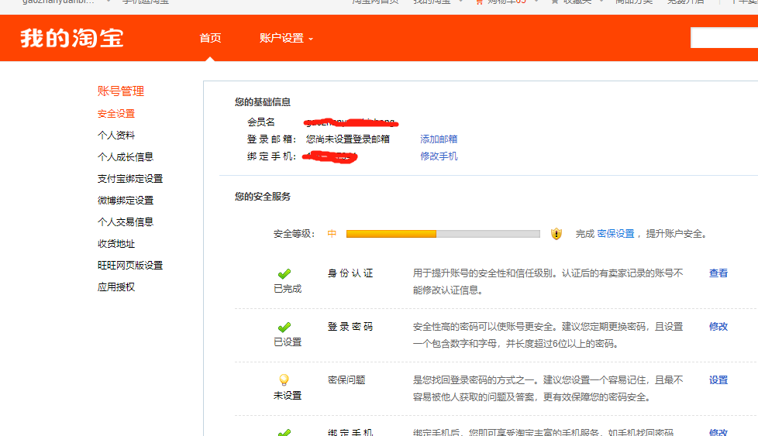Click the 未设置 status text

click(x=288, y=396)
